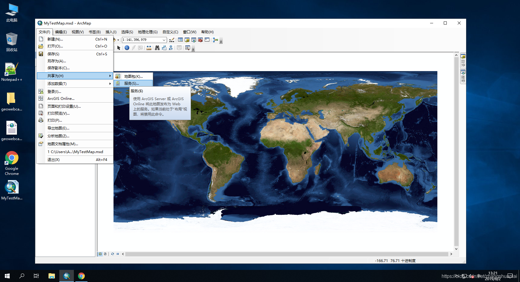Choose ArcGIS Online menu entry
Viewport: 520px width, 282px height.
pyautogui.click(x=75, y=99)
